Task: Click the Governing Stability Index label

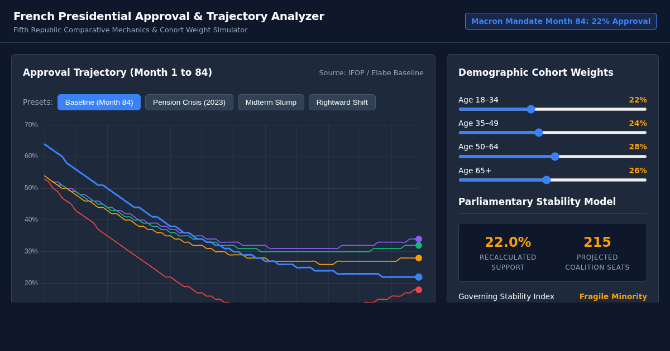Action: click(506, 296)
